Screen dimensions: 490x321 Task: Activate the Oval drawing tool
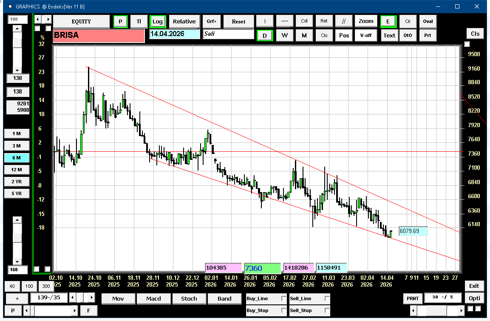[x=428, y=21]
